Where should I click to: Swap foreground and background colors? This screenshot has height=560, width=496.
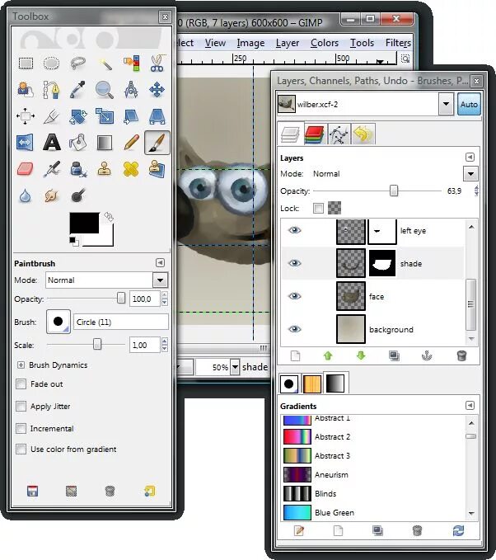[x=109, y=216]
